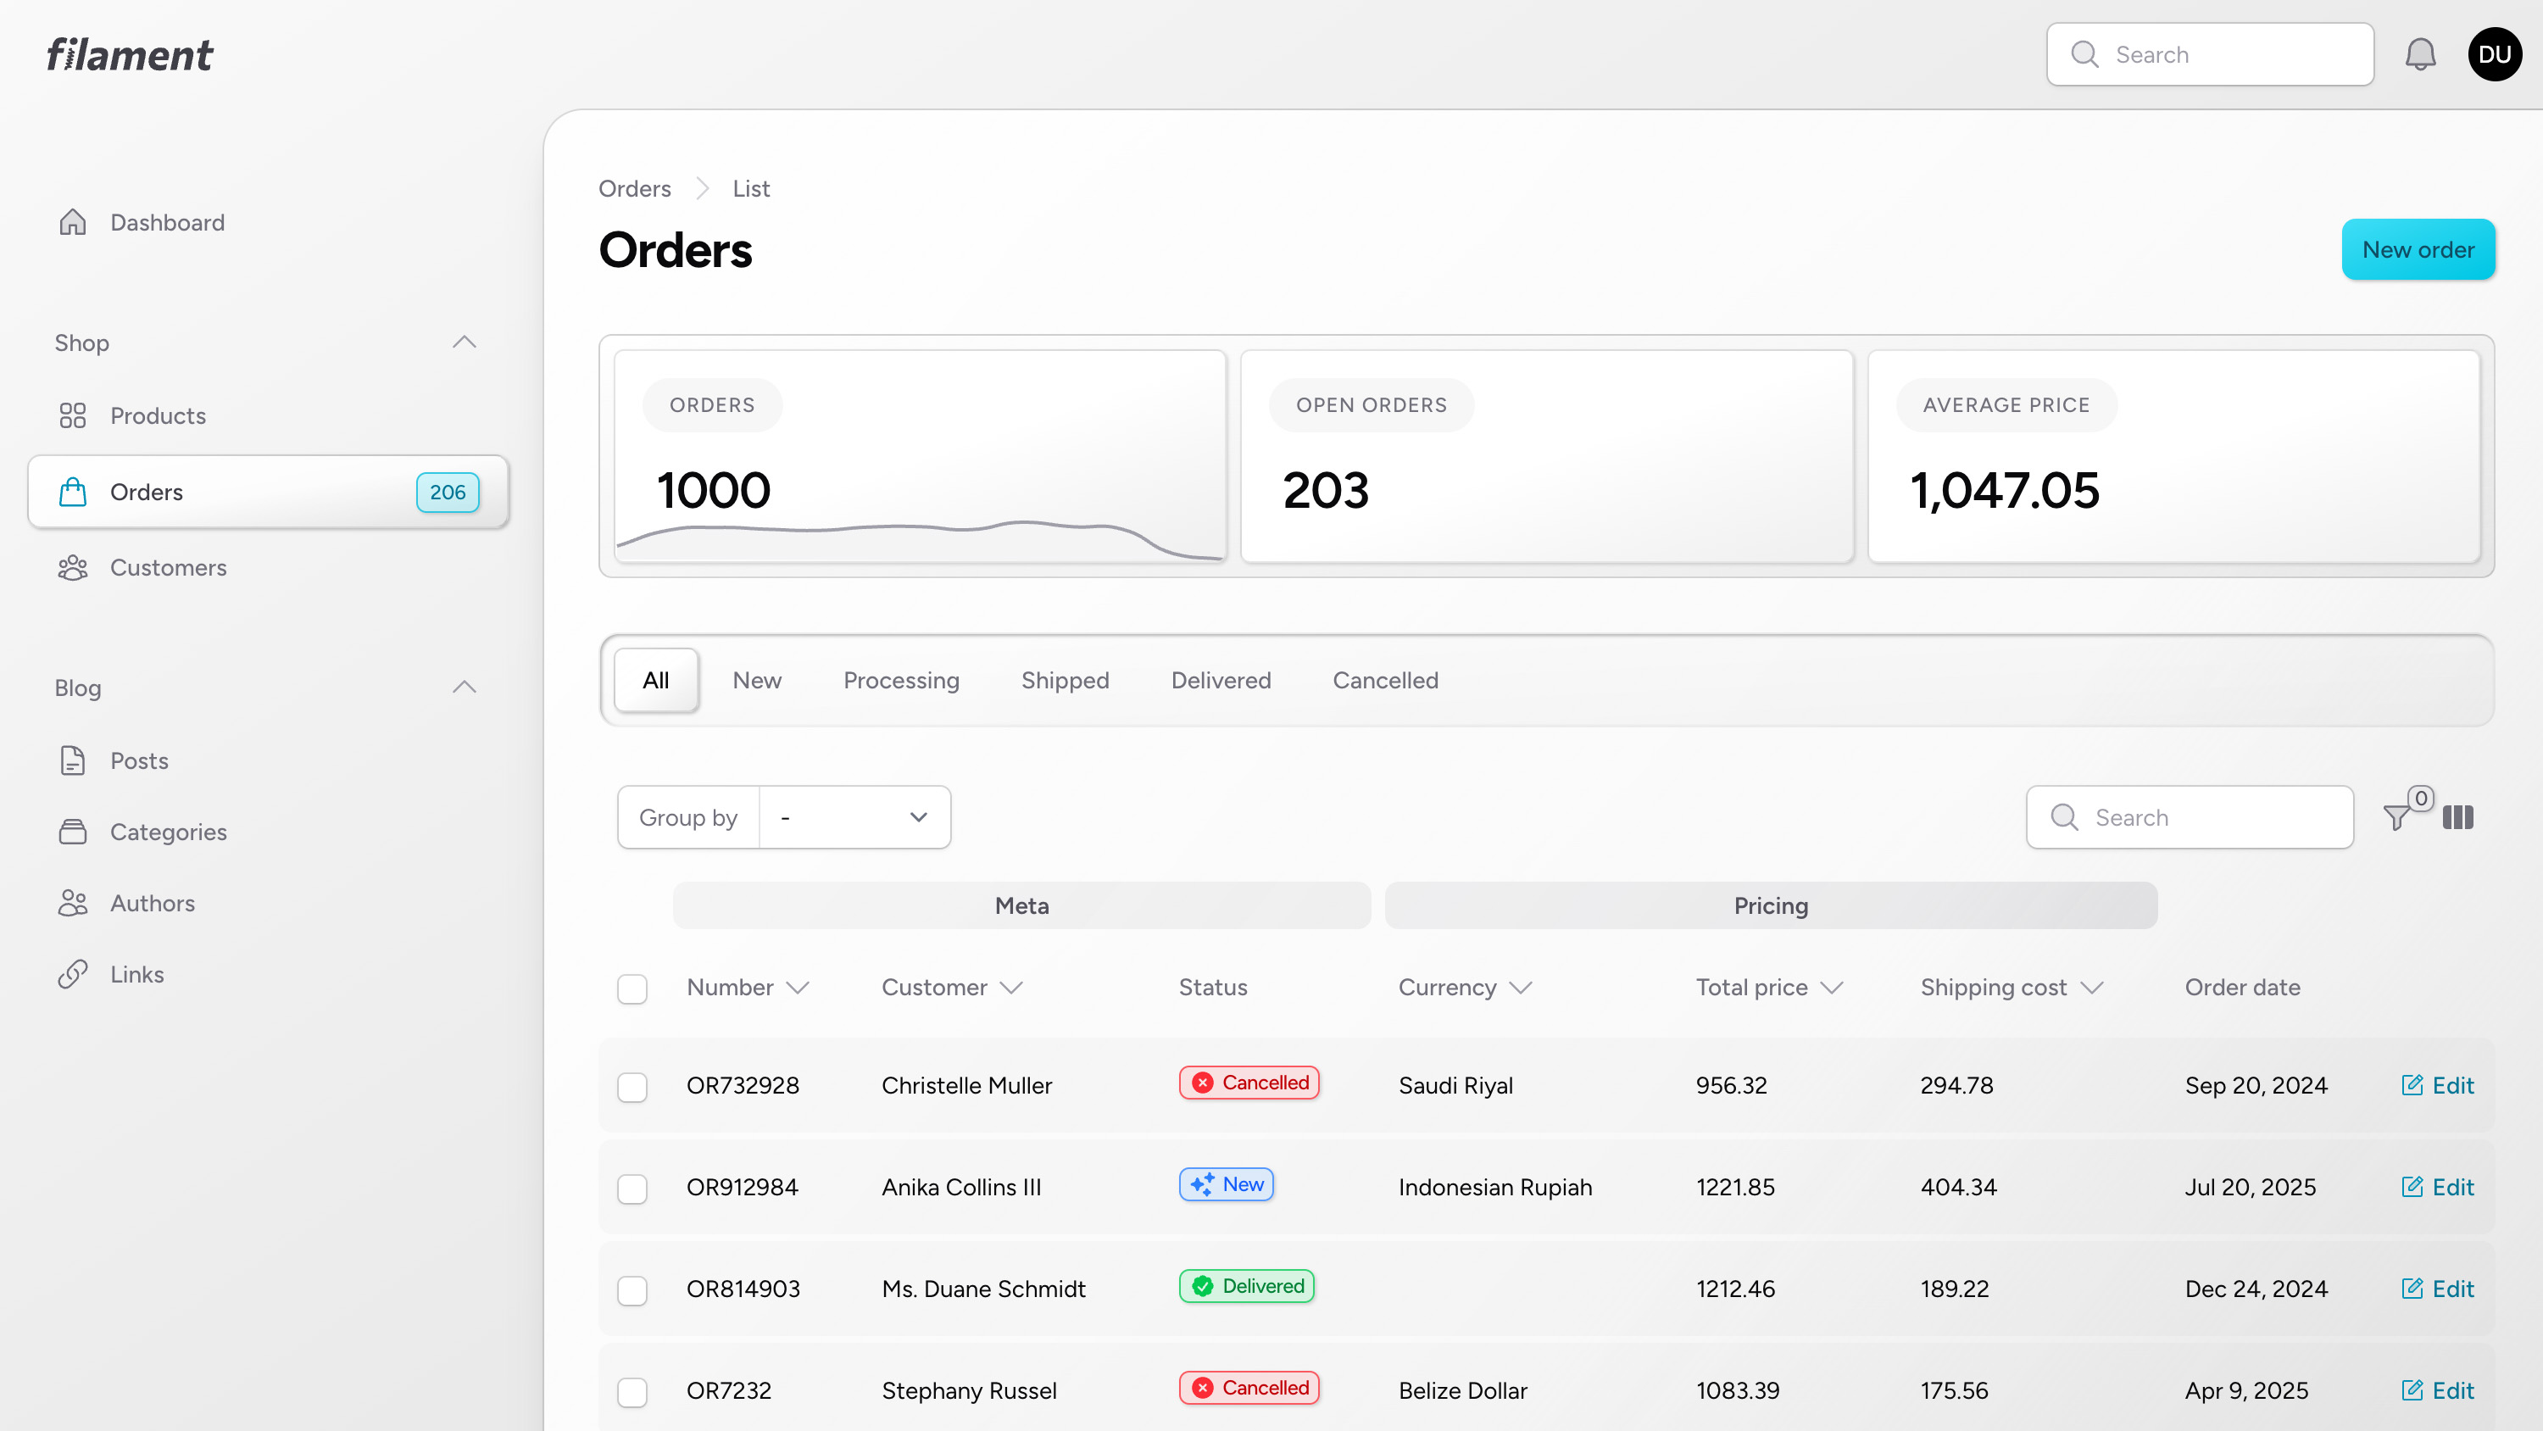Open the Orders shopping bag sidebar icon

click(x=73, y=492)
